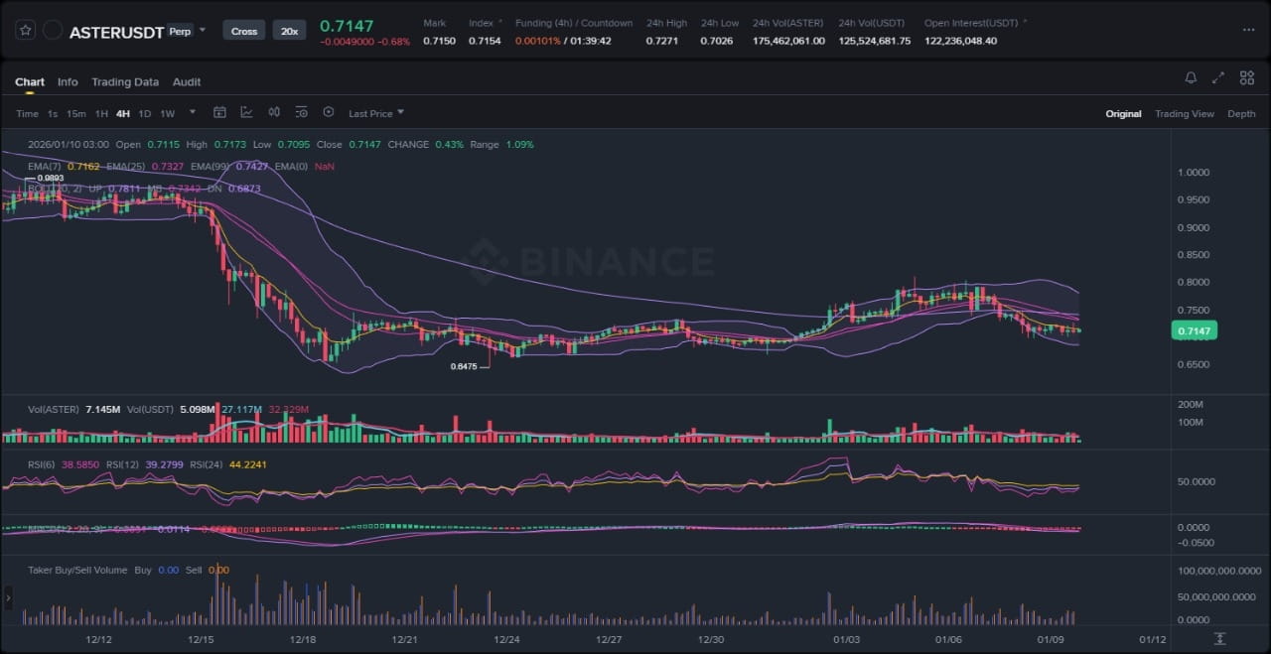Click the 12/24 date axis label

[x=507, y=640]
